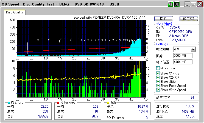Click the end position 4464 MB field
The image size is (204, 123).
point(183,62)
